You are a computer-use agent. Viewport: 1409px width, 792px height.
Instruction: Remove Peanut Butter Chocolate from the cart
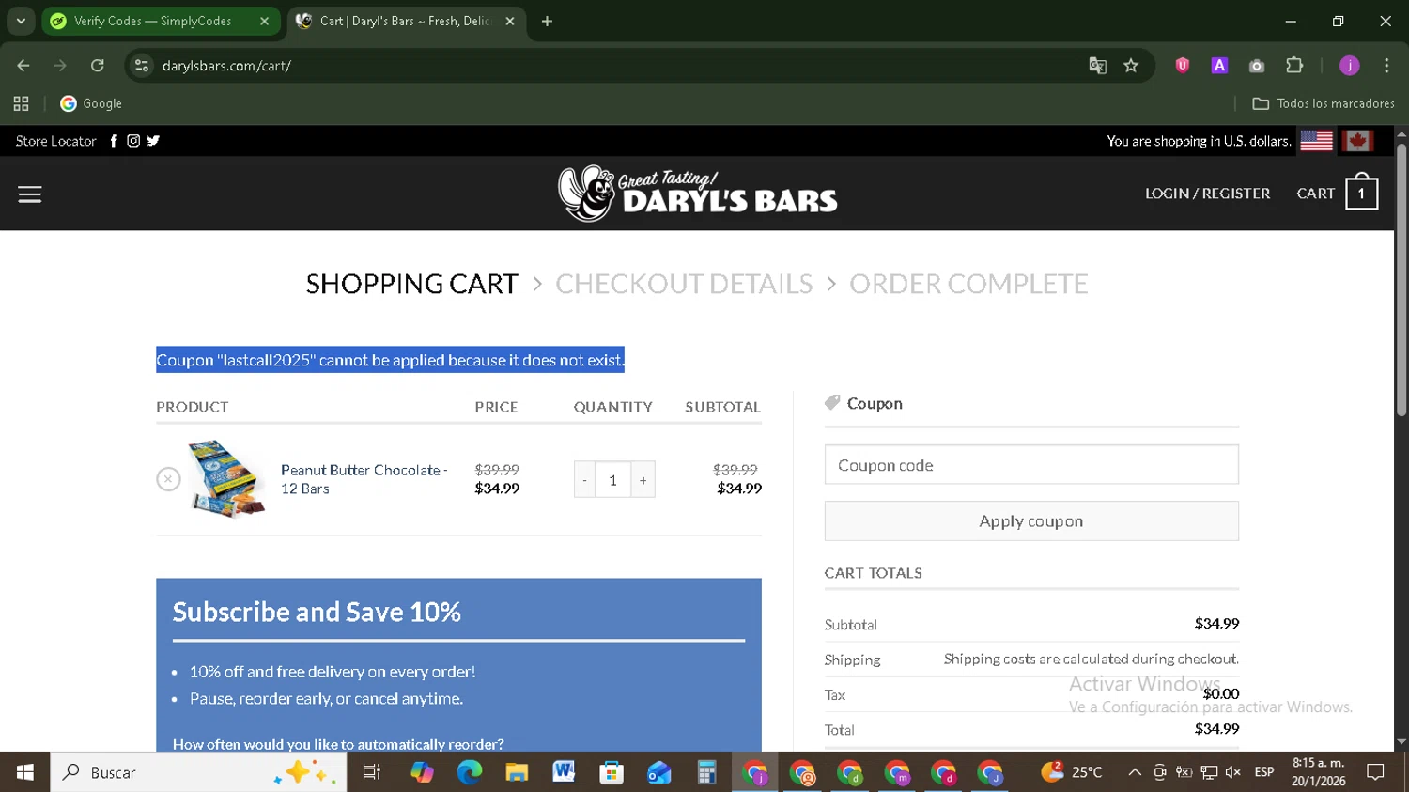pos(168,479)
